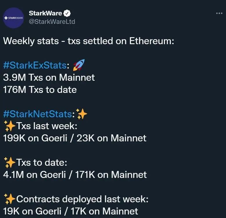The width and height of the screenshot is (226, 218).
Task: Click the "176M Txs to date" line
Action: (40, 90)
